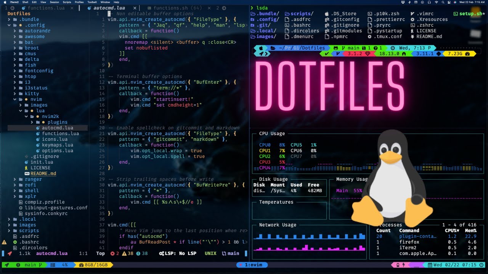
Task: Click the 4% CPU segment in tmux bar
Action: (x=61, y=265)
